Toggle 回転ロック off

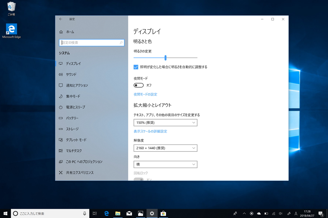[x=139, y=180]
